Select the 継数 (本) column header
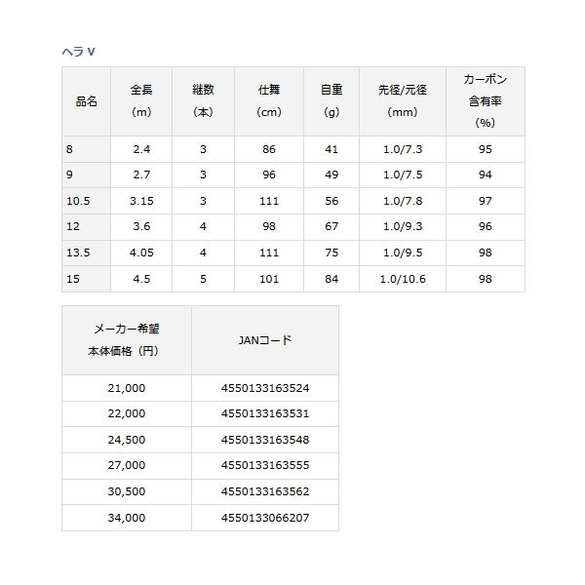 203,100
